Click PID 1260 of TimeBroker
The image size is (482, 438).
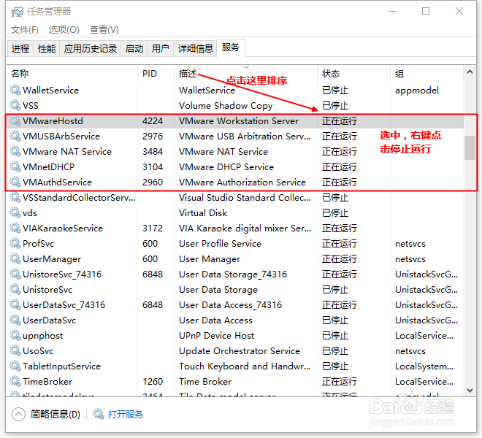coord(153,382)
